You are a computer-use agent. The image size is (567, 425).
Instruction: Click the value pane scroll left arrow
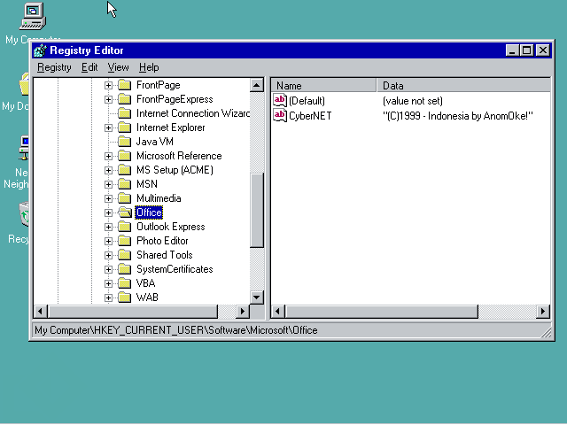[277, 311]
